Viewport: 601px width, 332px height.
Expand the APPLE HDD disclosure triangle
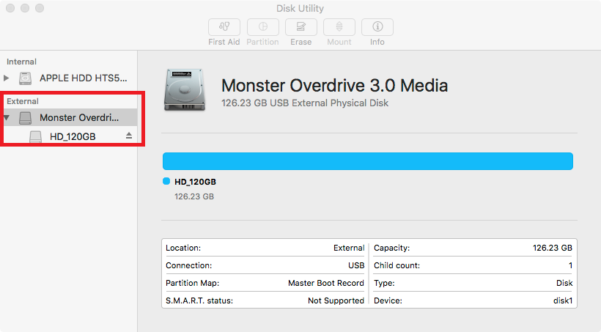tap(7, 78)
